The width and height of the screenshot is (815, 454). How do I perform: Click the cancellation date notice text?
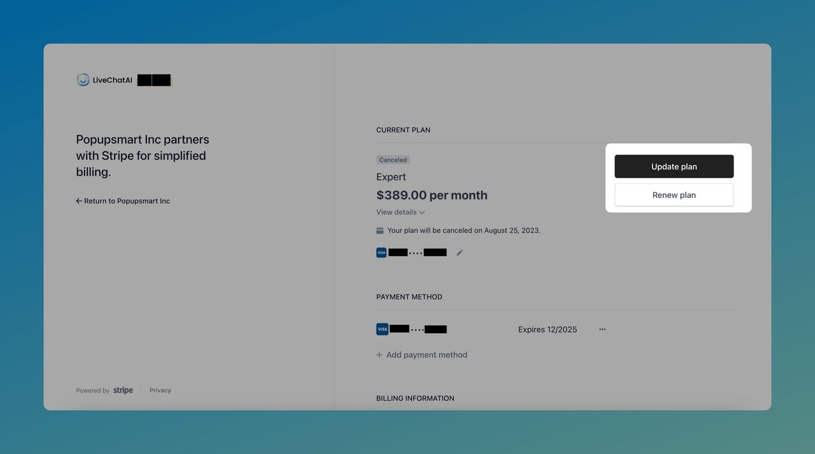(x=464, y=231)
